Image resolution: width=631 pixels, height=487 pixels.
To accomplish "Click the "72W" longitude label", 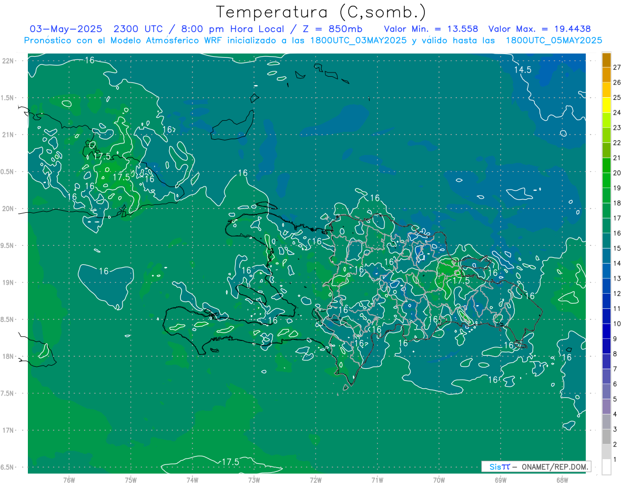I will click(315, 480).
